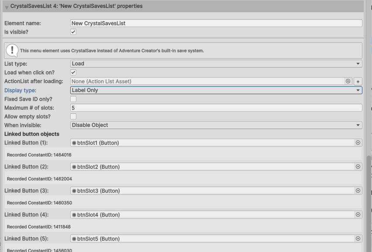Screen dimensions: 372x252
Task: Click the Element name text field
Action: (216, 23)
